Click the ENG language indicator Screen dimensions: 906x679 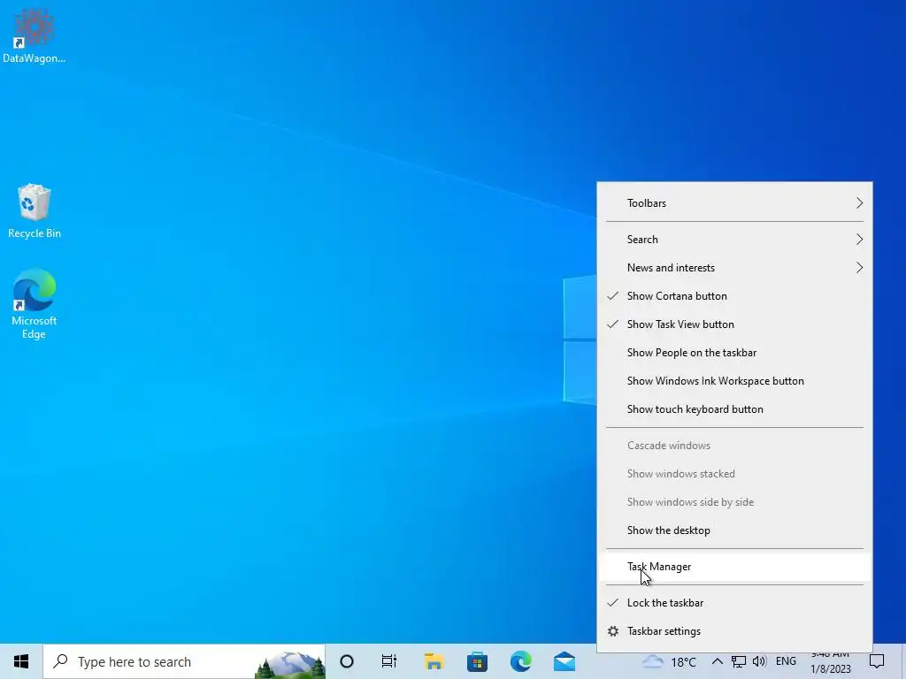coord(786,661)
